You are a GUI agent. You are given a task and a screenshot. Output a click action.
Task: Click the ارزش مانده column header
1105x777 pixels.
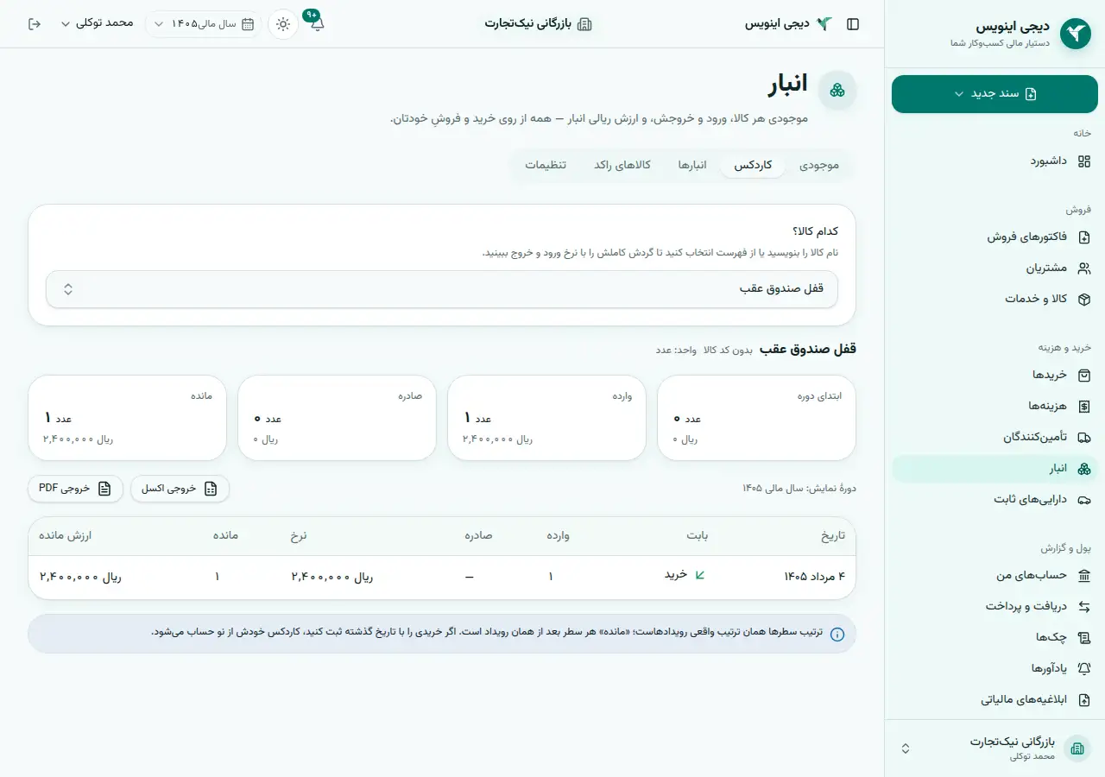coord(66,536)
